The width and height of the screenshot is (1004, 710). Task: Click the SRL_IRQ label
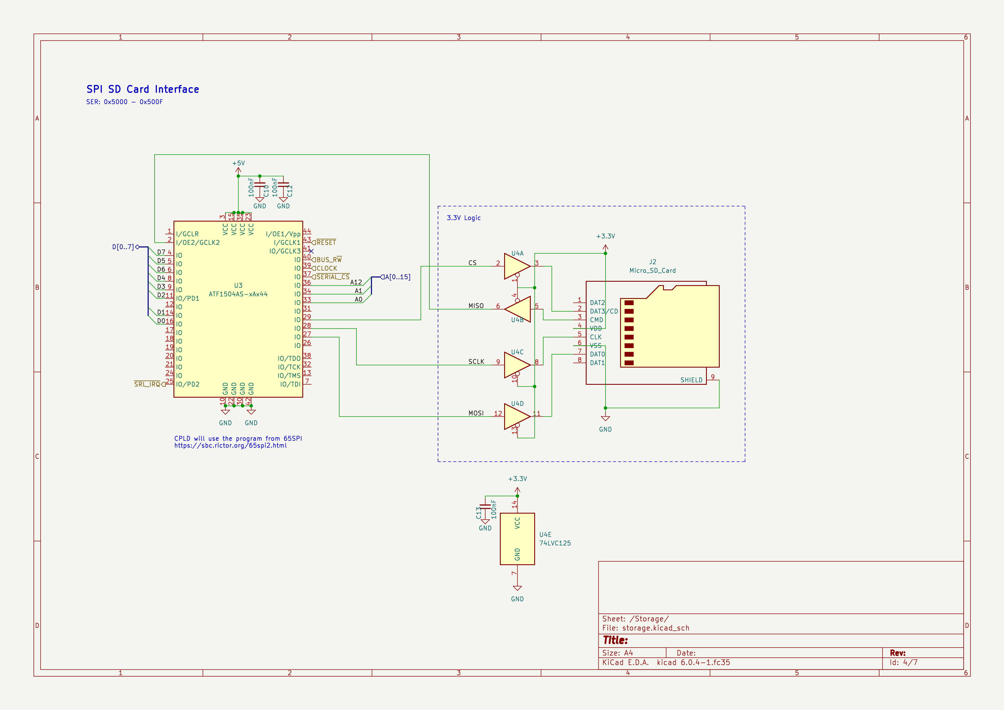click(147, 384)
